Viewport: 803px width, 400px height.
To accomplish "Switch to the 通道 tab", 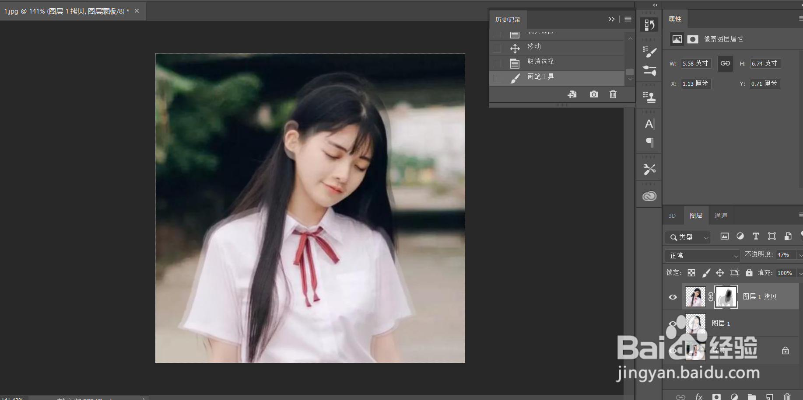I will (x=721, y=215).
